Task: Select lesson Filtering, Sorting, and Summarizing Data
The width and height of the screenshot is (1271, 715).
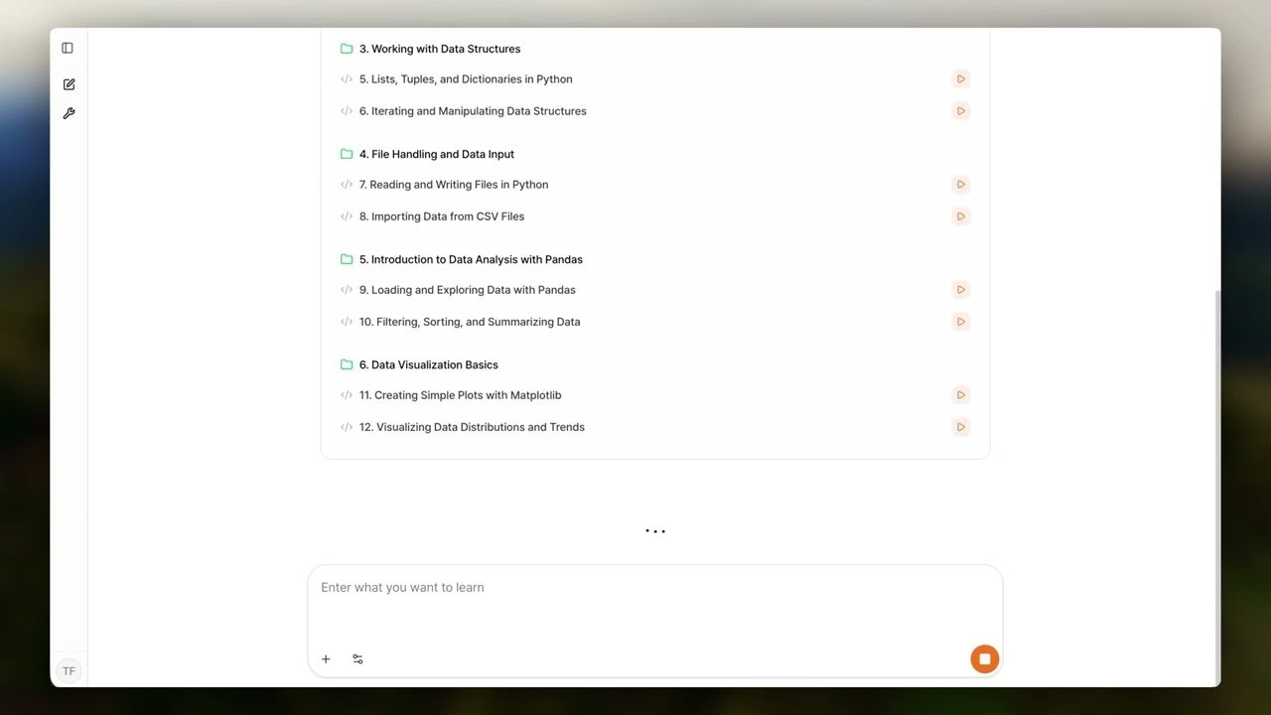Action: click(470, 322)
